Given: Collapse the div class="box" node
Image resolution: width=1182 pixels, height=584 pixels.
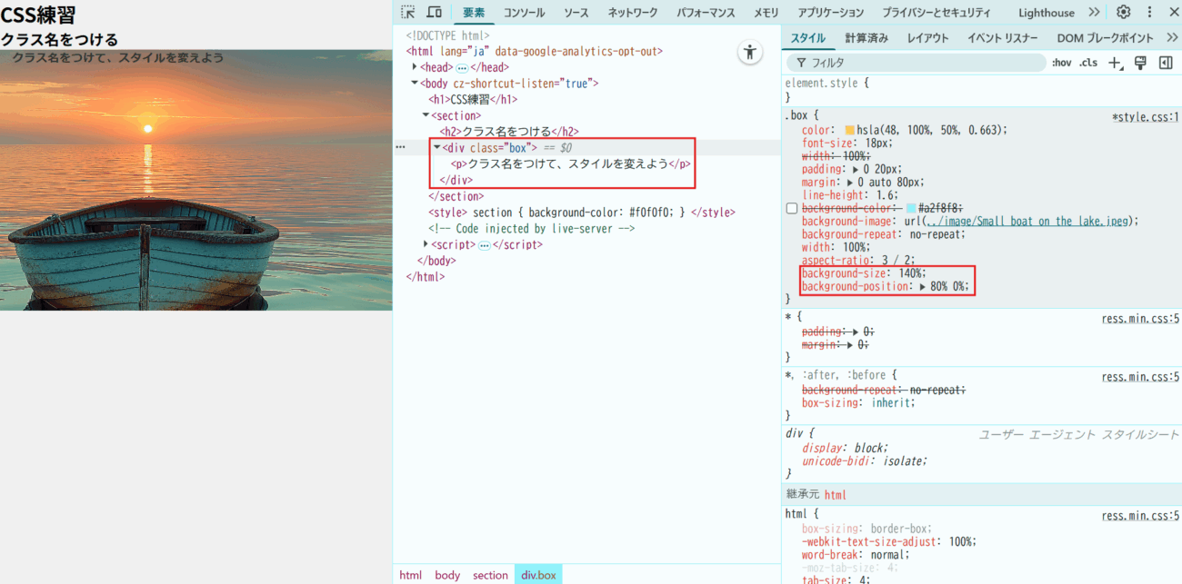Looking at the screenshot, I should pos(436,148).
